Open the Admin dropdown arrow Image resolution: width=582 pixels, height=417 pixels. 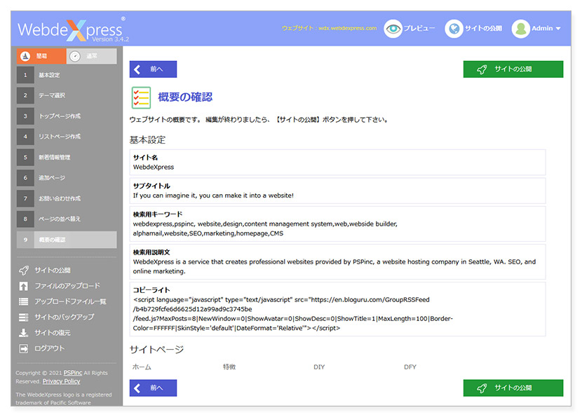[x=558, y=29]
